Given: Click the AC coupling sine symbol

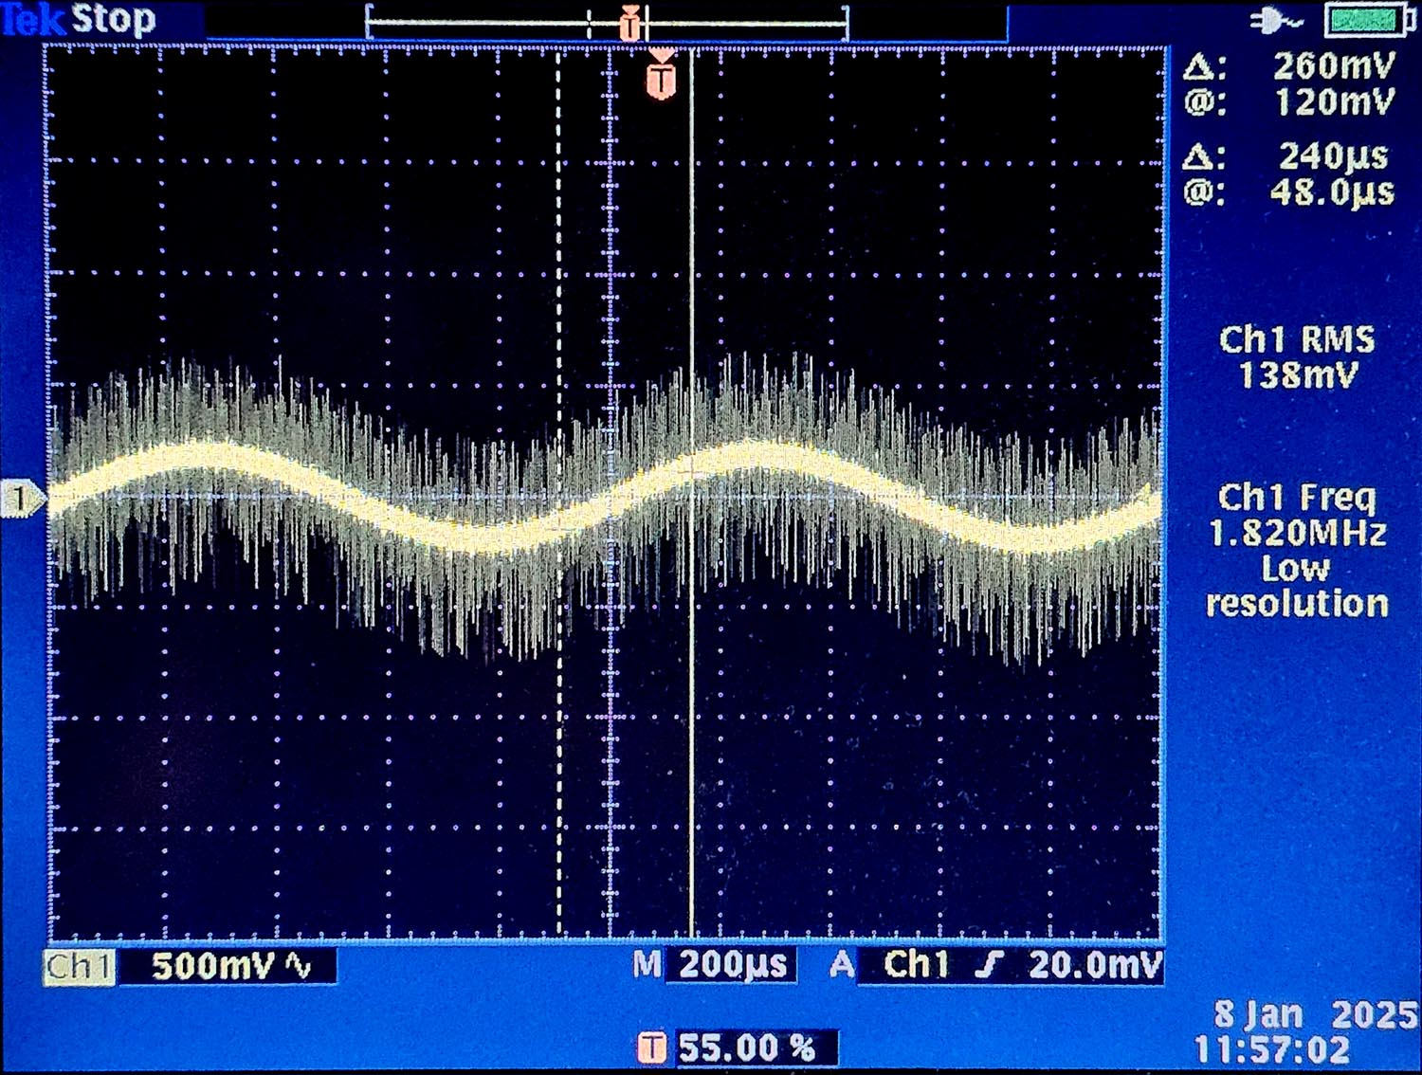Looking at the screenshot, I should tap(300, 967).
